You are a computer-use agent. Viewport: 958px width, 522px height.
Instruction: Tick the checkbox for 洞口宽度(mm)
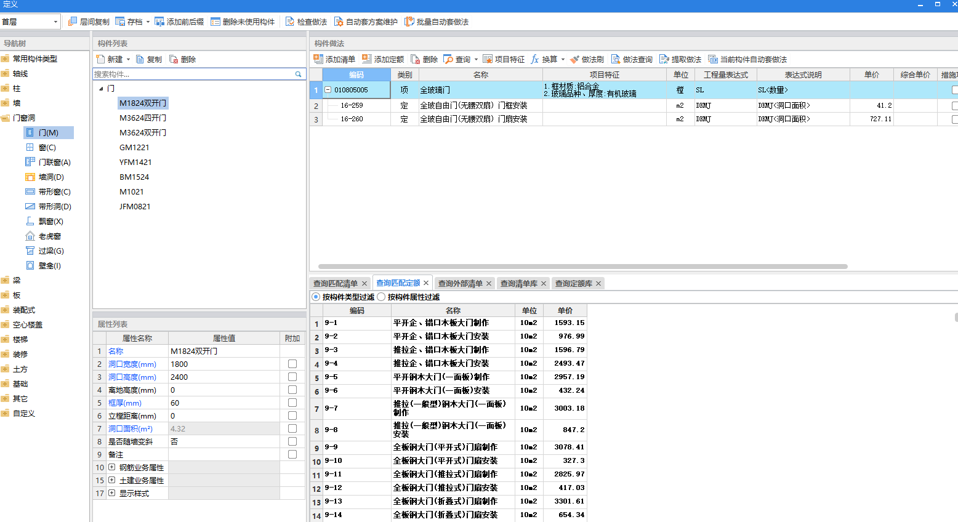pos(292,364)
